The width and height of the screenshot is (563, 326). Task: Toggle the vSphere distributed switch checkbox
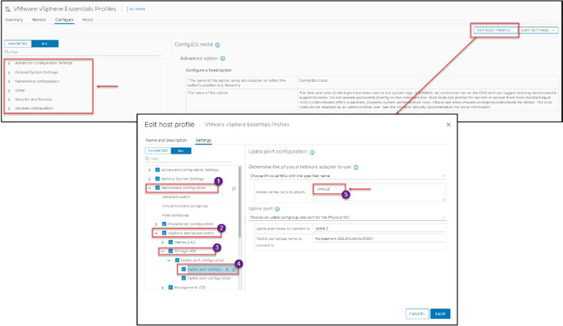point(164,233)
